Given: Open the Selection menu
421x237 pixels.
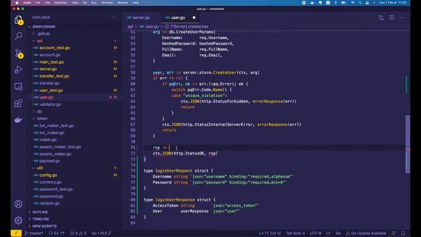Looking at the screenshot, I should click(61, 3).
